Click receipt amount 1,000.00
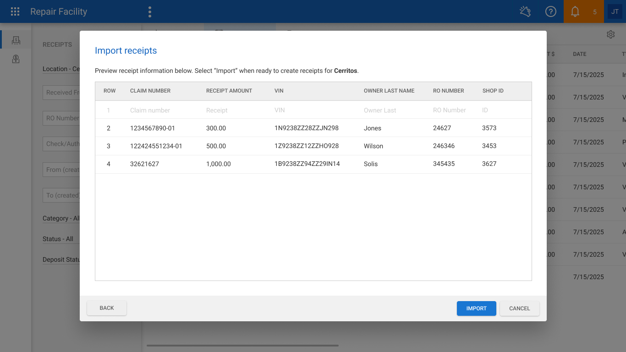The width and height of the screenshot is (626, 352). point(219,164)
